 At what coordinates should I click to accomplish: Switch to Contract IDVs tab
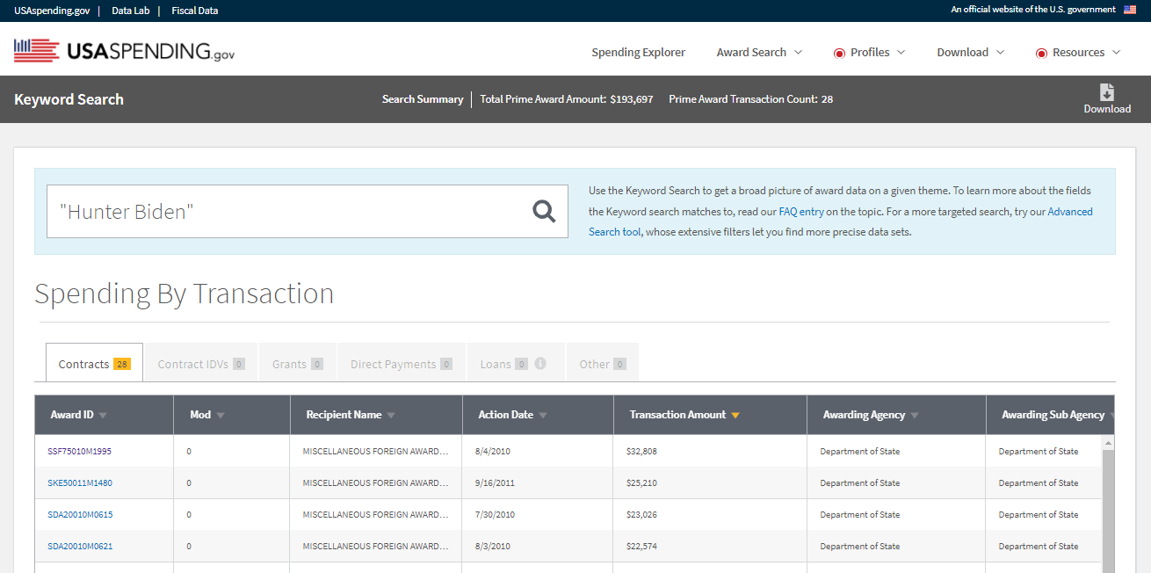click(201, 364)
